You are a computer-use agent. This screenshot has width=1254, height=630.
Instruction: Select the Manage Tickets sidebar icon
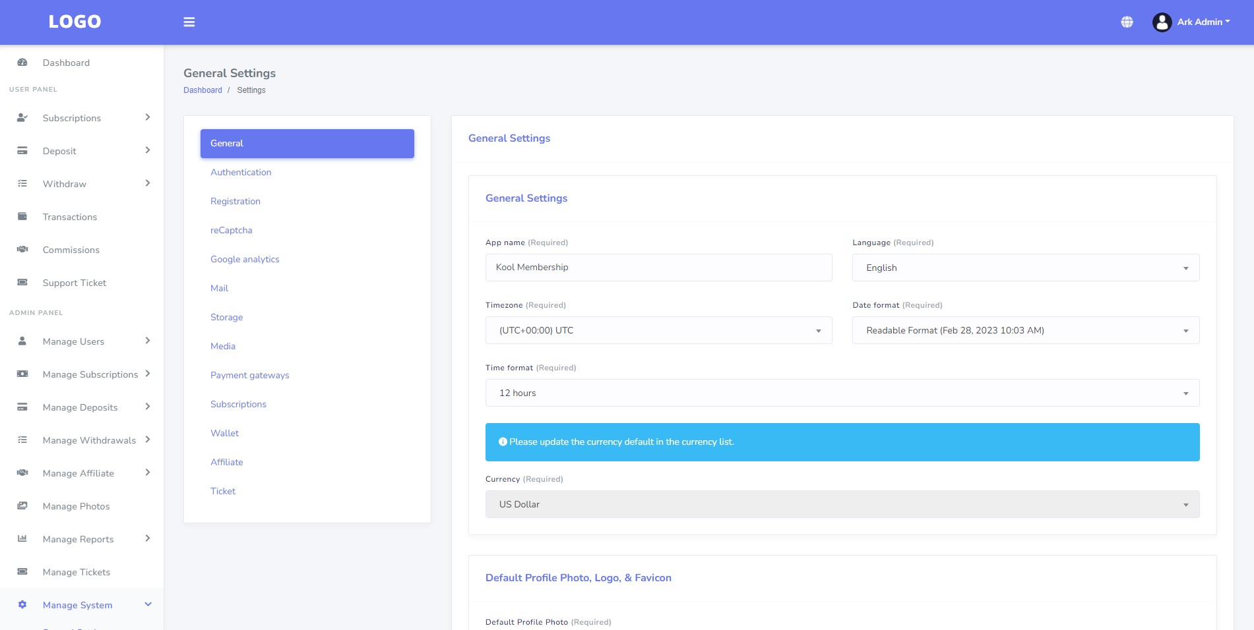(23, 571)
